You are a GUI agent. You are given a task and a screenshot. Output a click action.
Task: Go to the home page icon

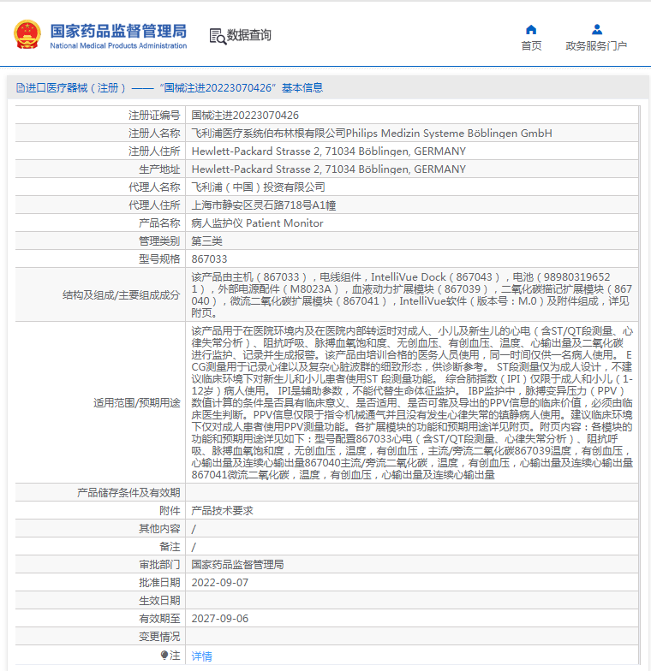pos(531,29)
